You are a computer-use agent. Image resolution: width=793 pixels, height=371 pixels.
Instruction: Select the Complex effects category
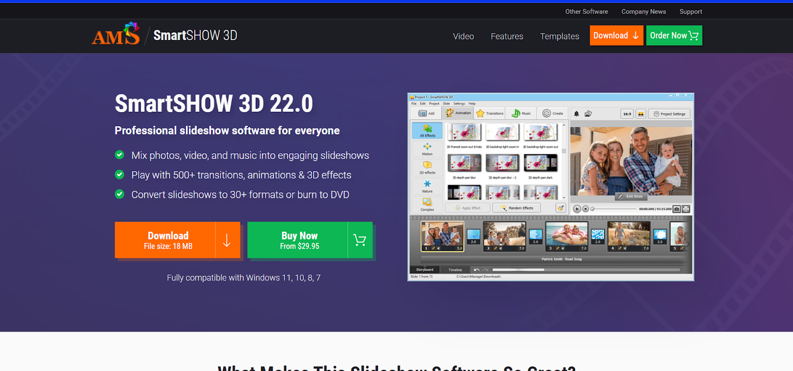[427, 205]
